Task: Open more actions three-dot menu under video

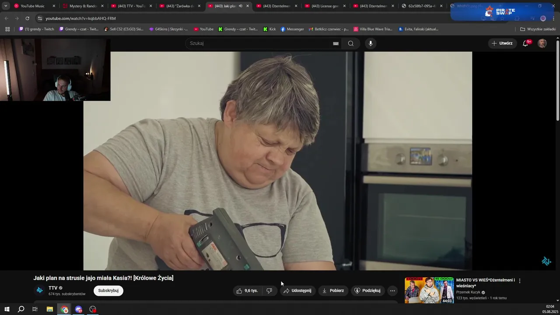Action: [x=392, y=290]
